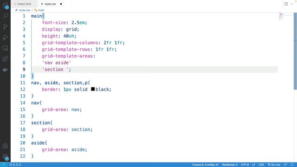Viewport: 297px width, 167px height.
Task: Click 'height' property on line 4
Action: [x=50, y=36]
